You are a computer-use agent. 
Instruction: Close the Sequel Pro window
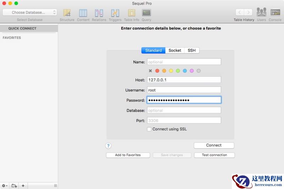point(4,3)
